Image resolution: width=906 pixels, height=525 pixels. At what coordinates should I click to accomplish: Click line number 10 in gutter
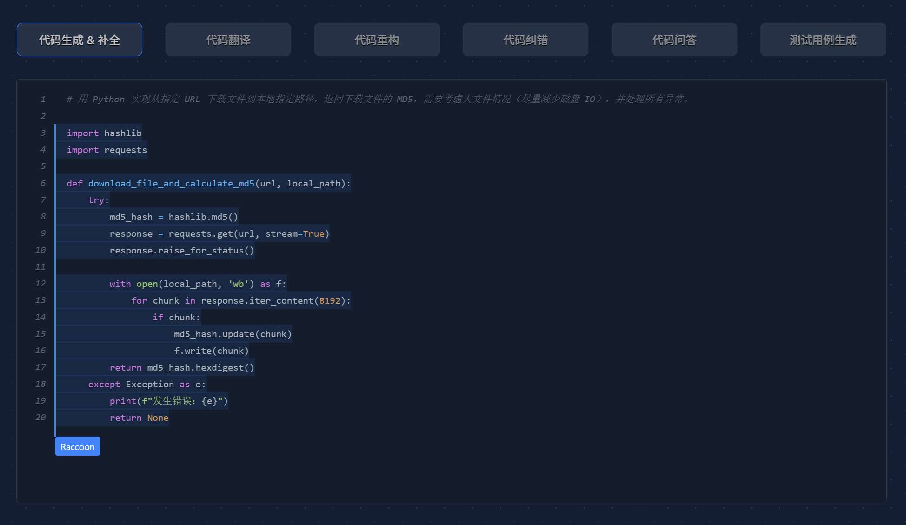coord(40,250)
